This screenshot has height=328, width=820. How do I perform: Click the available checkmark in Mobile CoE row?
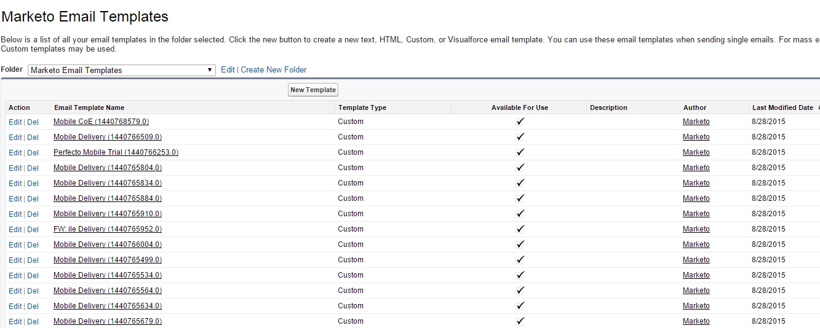(x=520, y=122)
